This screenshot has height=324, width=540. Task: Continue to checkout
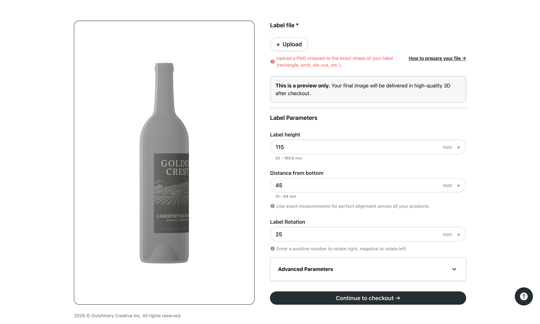[x=368, y=298]
